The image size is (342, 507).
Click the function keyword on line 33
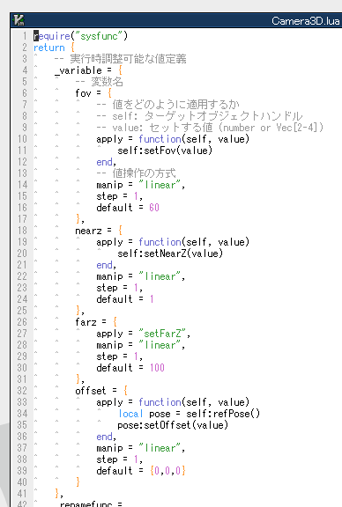tap(160, 402)
